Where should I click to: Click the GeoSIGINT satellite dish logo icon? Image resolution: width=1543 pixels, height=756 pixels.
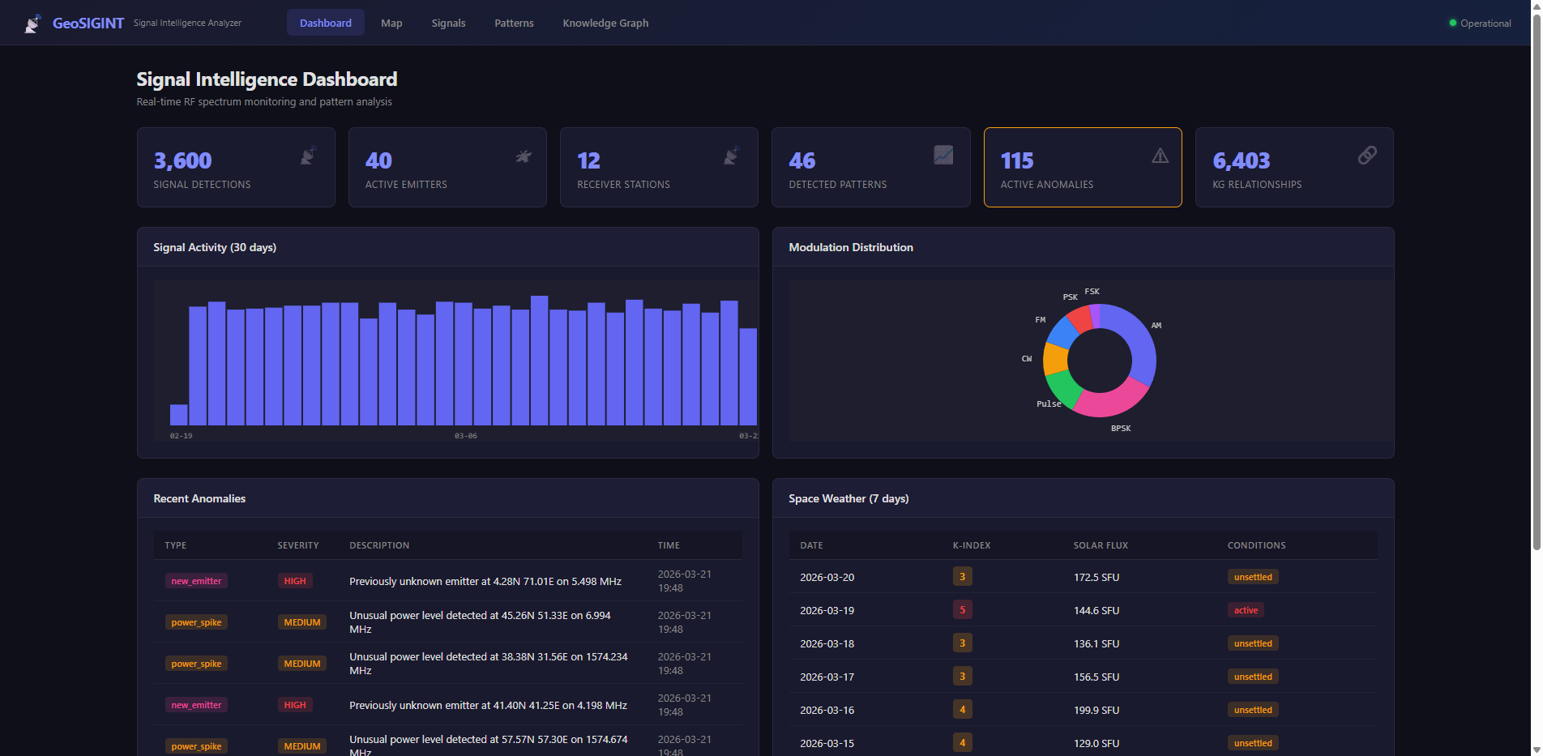point(32,22)
